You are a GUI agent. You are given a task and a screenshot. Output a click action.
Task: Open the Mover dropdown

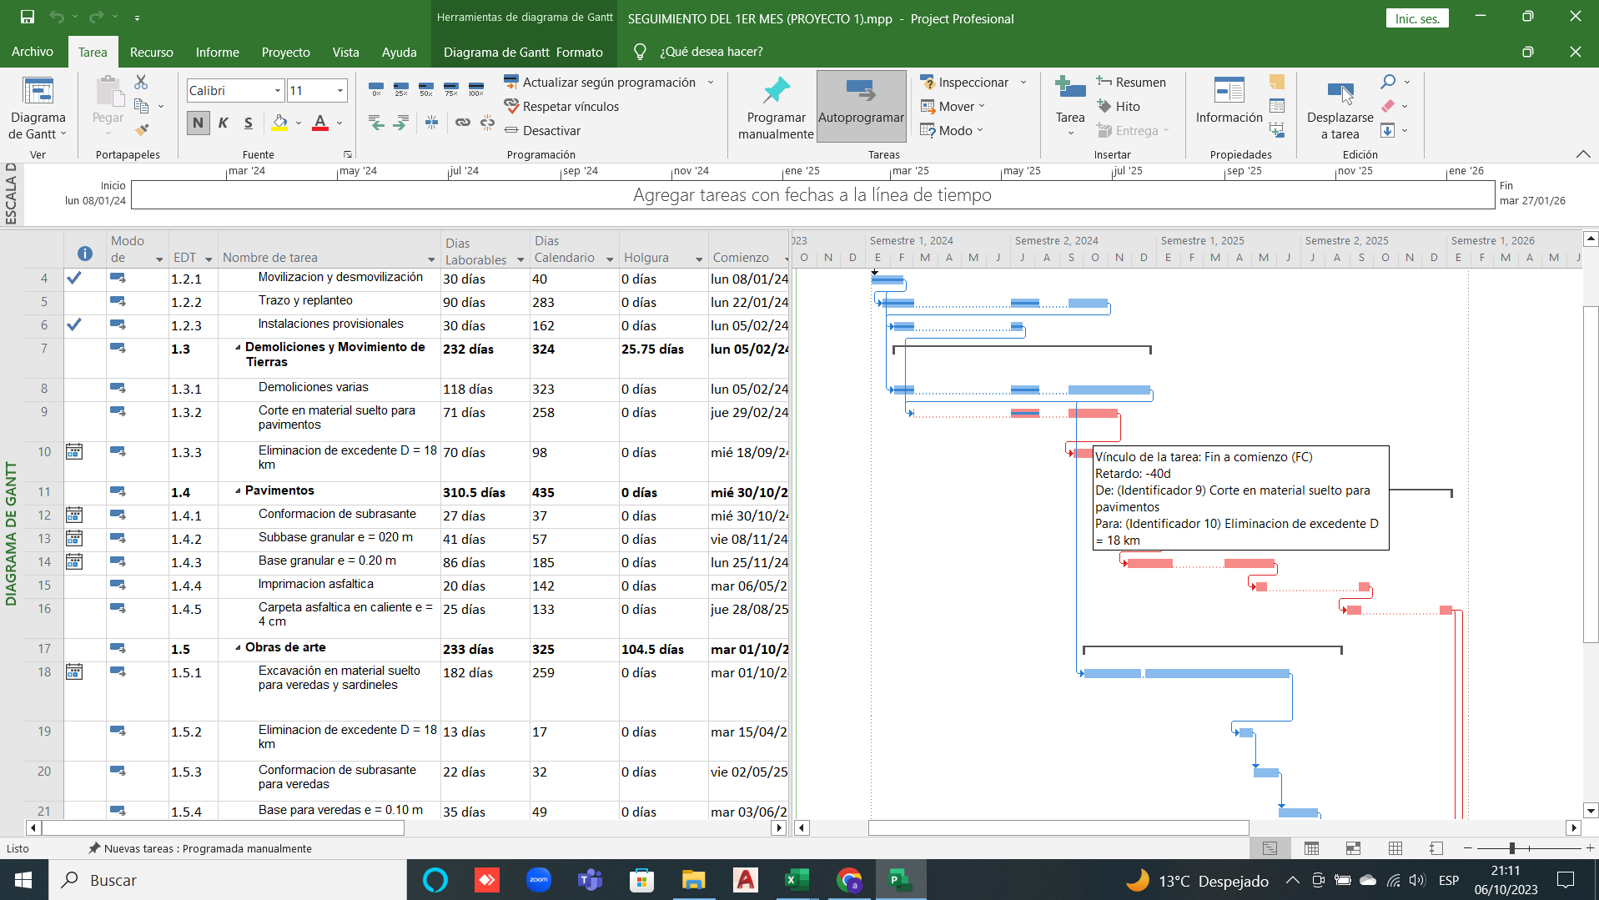(x=953, y=106)
